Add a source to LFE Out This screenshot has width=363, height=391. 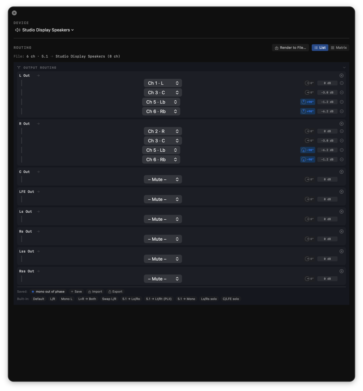point(341,192)
